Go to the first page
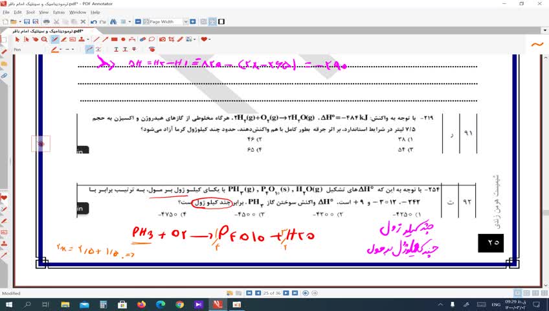The width and height of the screenshot is (549, 311). point(249,293)
